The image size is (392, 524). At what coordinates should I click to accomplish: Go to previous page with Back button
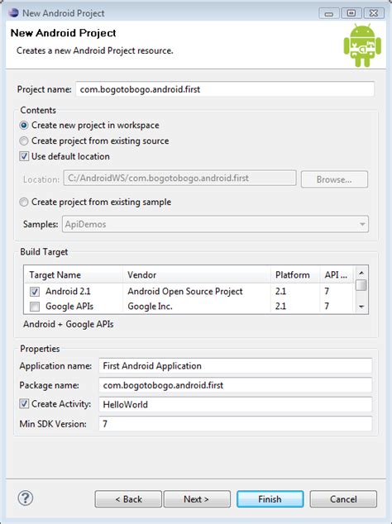click(x=128, y=499)
